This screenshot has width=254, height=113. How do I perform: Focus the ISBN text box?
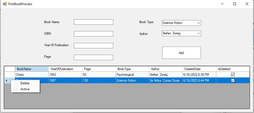[x=94, y=34]
